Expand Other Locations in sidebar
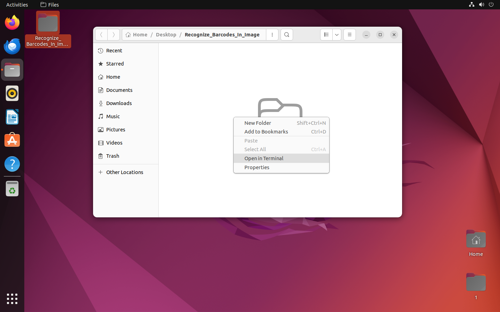Image resolution: width=500 pixels, height=312 pixels. (x=124, y=172)
